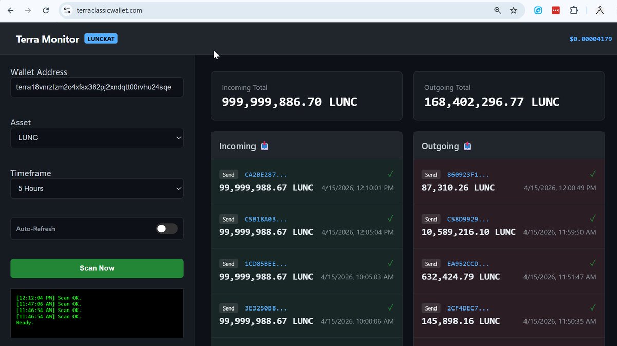This screenshot has width=617, height=346.
Task: Reload the page with the refresh icon
Action: (x=46, y=10)
